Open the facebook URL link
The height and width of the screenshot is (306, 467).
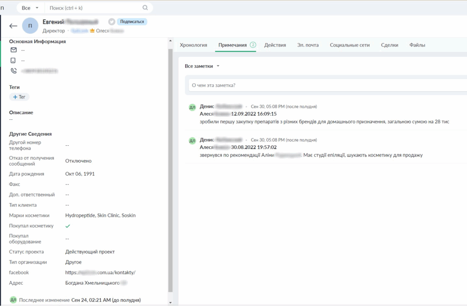click(x=100, y=273)
